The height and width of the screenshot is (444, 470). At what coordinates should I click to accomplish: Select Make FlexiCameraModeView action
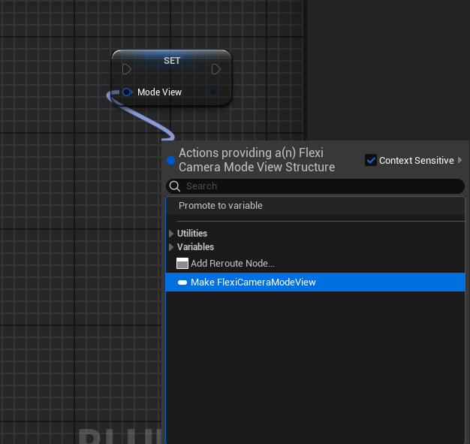[x=253, y=282]
